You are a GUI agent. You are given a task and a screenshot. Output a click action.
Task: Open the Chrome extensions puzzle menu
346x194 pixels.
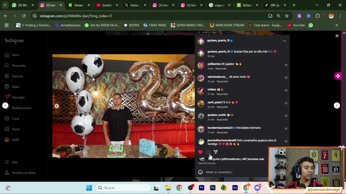point(318,16)
